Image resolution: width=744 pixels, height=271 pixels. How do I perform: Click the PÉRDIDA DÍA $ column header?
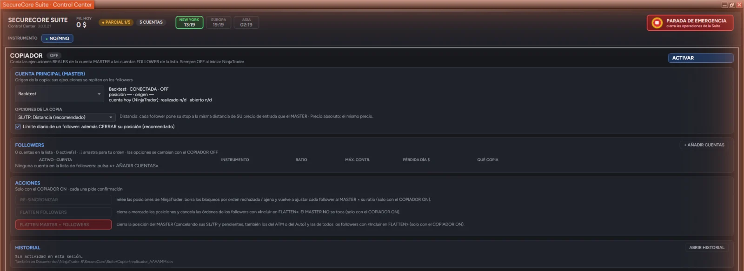[416, 160]
